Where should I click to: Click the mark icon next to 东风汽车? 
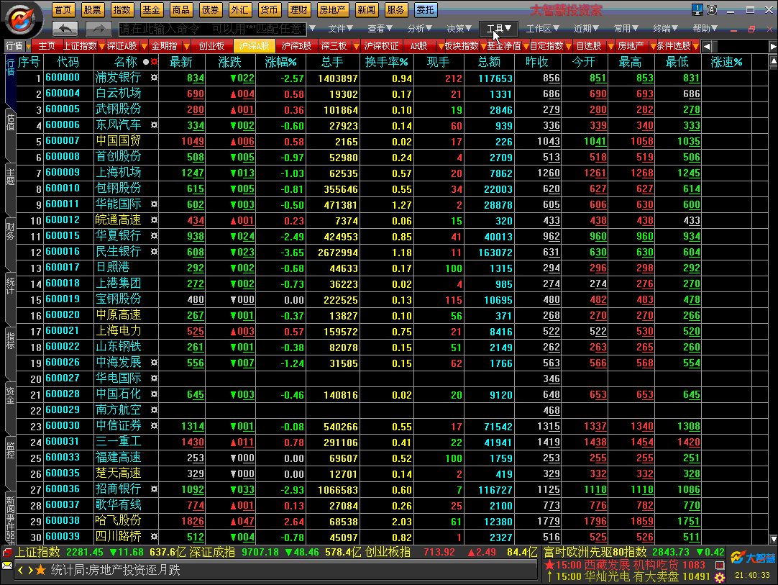coord(155,125)
